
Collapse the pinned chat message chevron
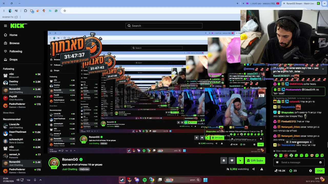tap(323, 69)
